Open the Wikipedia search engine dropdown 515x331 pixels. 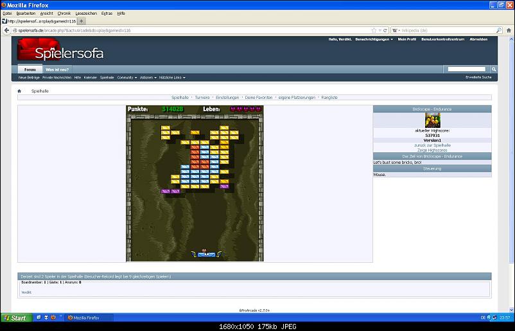point(396,30)
